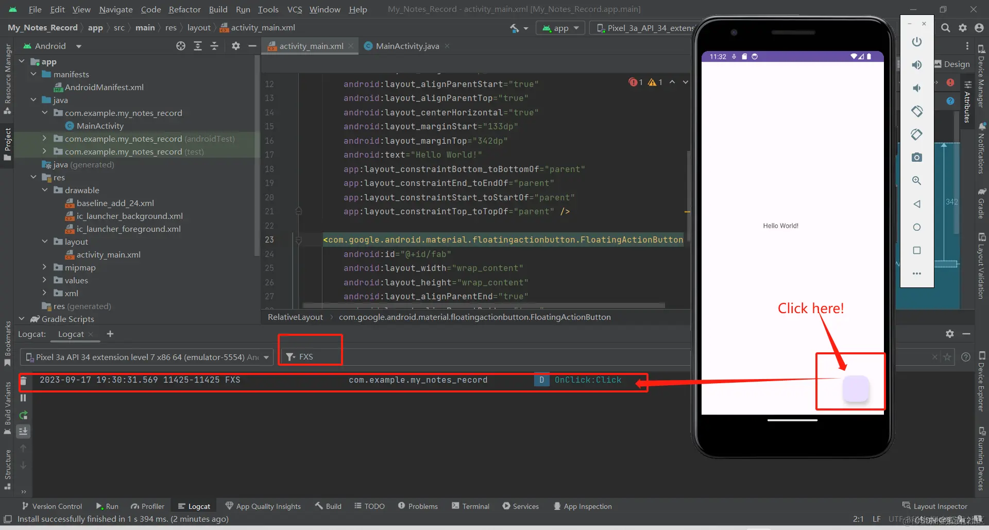Screen dimensions: 989x530
Task: Click the emulator home circle button
Action: [x=917, y=227]
